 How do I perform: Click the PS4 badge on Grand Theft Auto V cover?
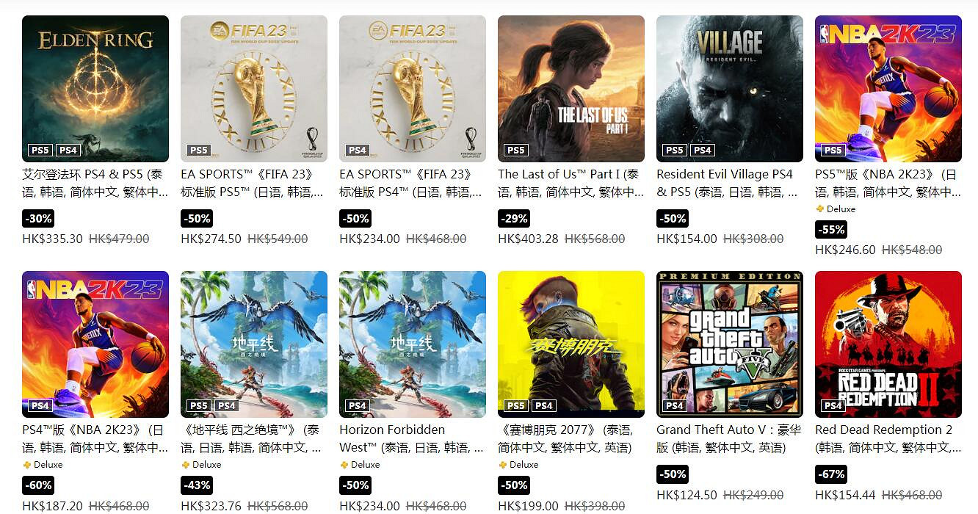tap(675, 405)
